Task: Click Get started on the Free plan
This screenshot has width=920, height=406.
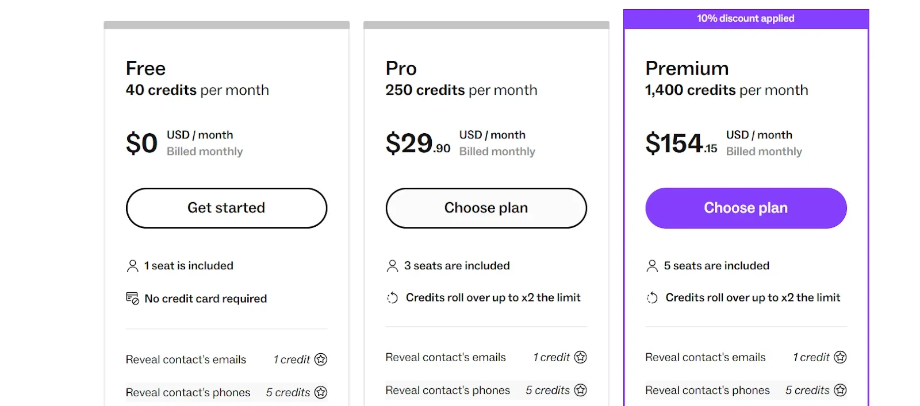Action: point(226,208)
